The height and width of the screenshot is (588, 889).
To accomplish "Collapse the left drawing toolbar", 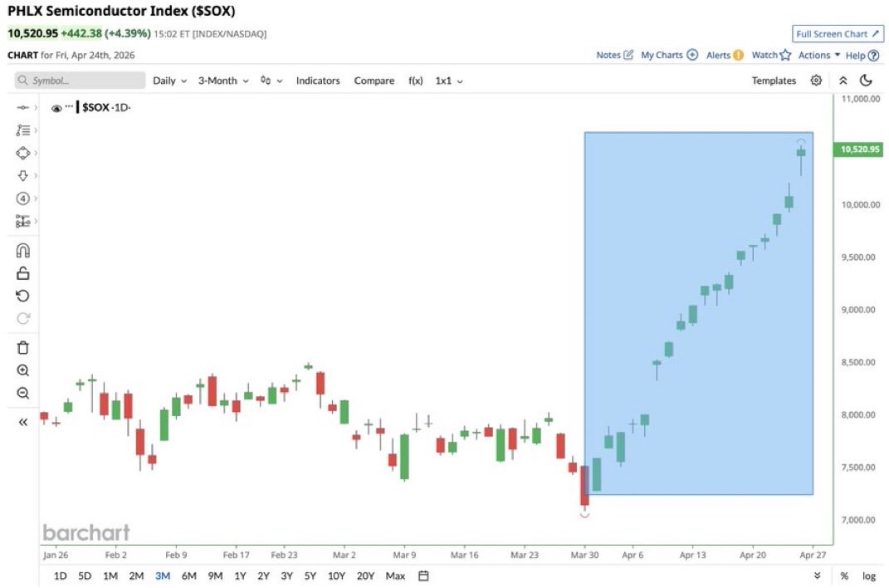I will [x=22, y=422].
